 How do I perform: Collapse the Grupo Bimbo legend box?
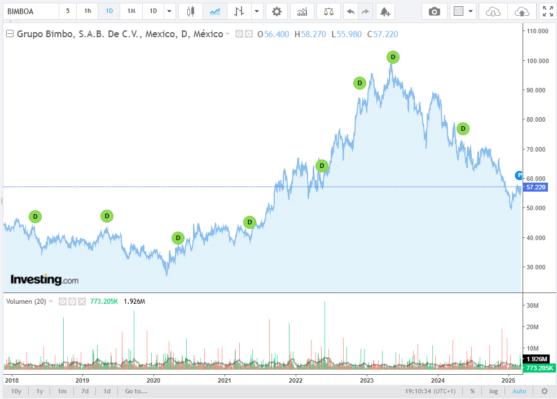pos(10,34)
